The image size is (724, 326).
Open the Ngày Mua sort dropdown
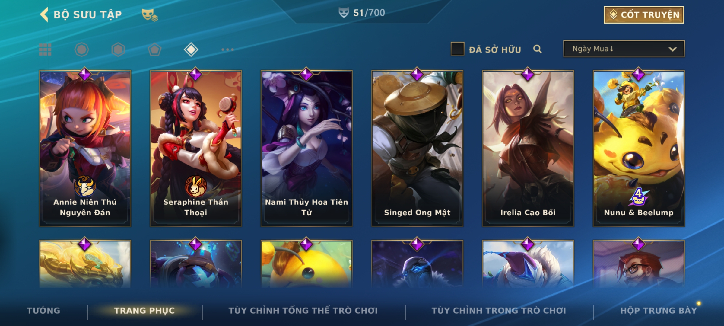[624, 49]
